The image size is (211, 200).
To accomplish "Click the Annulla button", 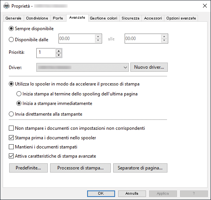I will click(132, 194).
